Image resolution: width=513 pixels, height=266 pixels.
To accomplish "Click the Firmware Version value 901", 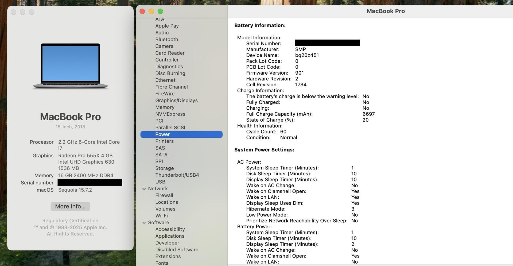I will tap(300, 73).
